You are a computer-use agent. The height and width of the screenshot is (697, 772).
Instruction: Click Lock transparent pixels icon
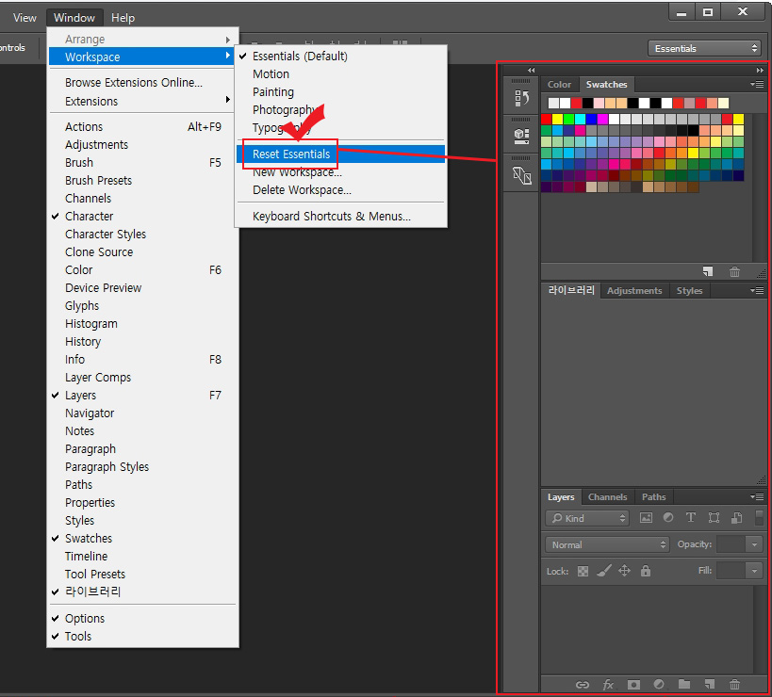pos(583,571)
